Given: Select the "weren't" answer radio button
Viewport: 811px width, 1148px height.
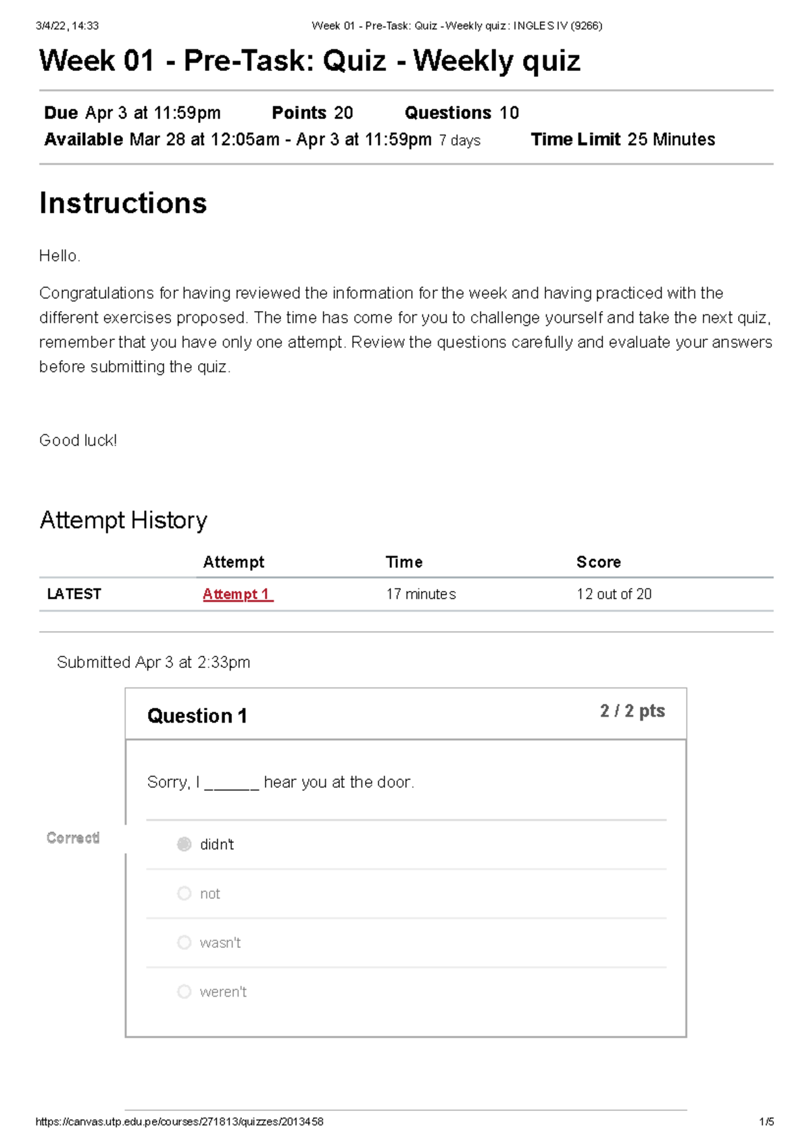Looking at the screenshot, I should click(184, 992).
